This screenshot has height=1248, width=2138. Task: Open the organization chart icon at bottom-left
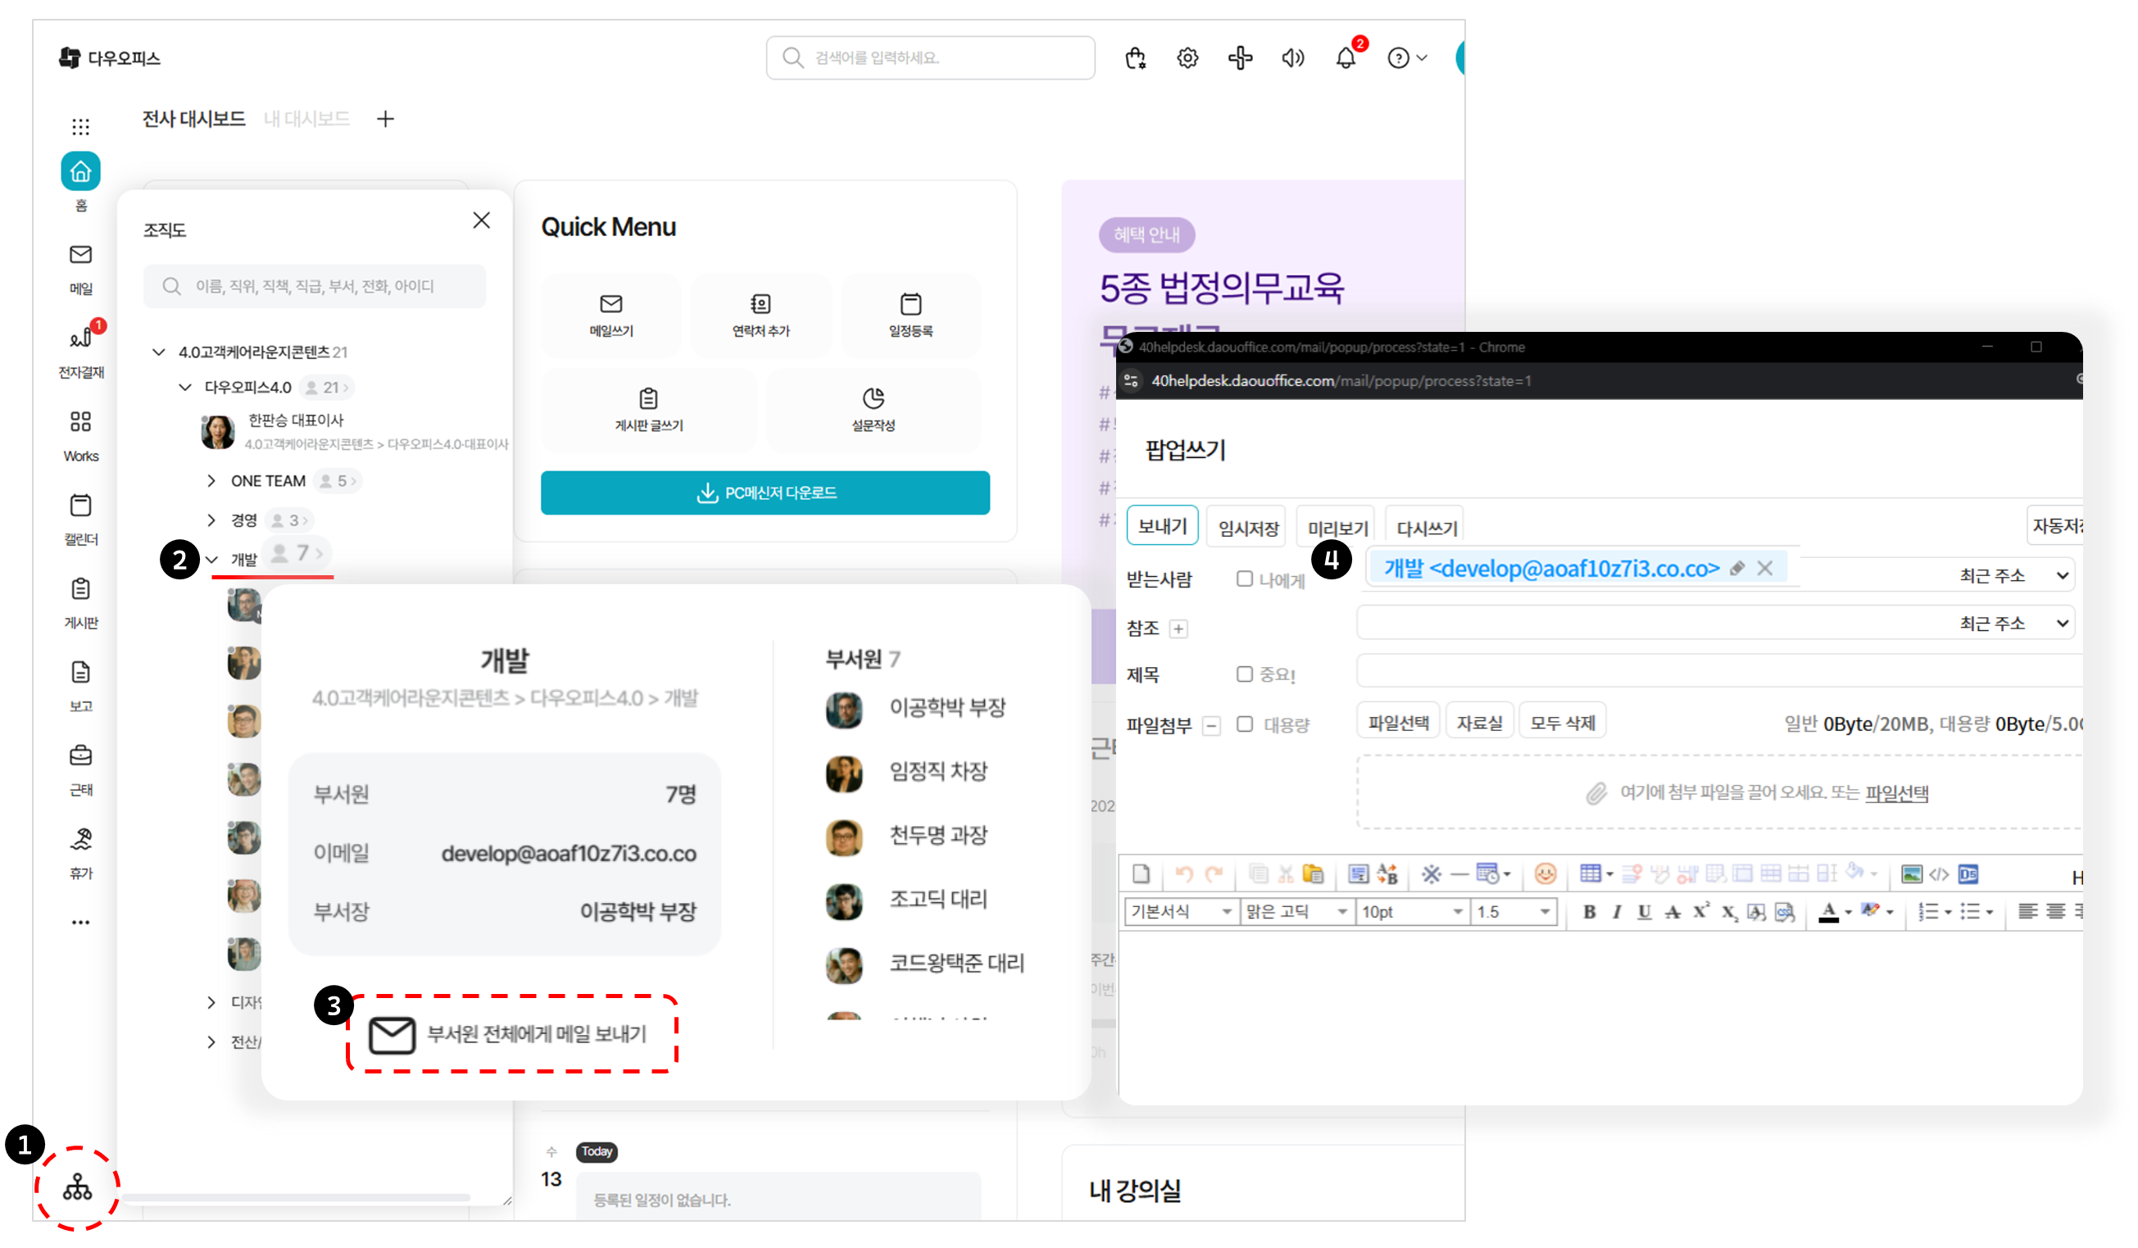[77, 1187]
